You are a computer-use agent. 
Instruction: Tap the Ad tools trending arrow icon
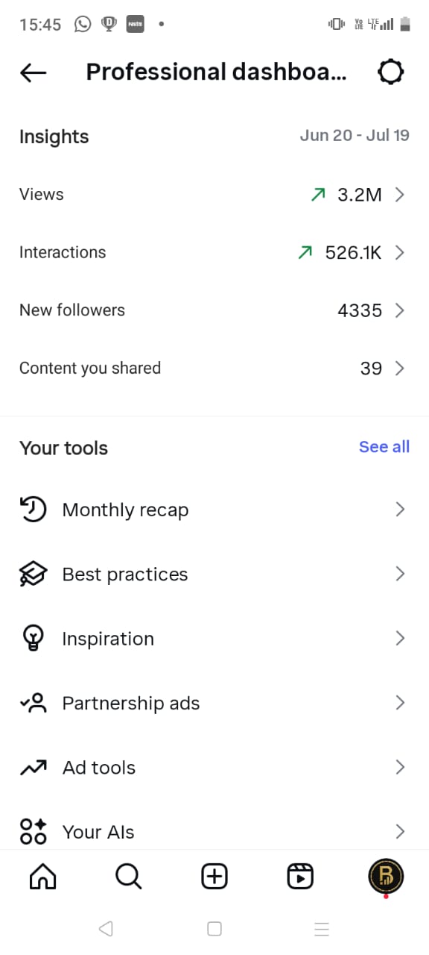point(33,767)
